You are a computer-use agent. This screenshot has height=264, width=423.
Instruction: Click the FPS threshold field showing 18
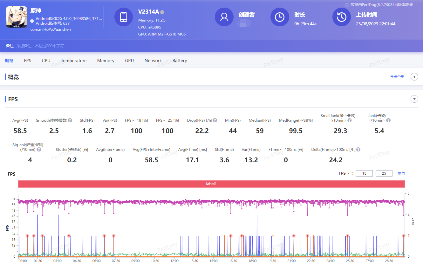pos(364,173)
